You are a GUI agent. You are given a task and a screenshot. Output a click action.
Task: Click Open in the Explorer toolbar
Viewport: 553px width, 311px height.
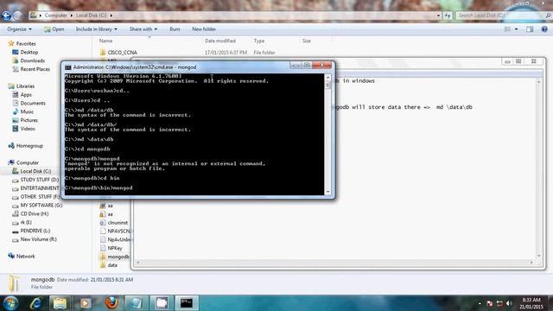(x=54, y=29)
